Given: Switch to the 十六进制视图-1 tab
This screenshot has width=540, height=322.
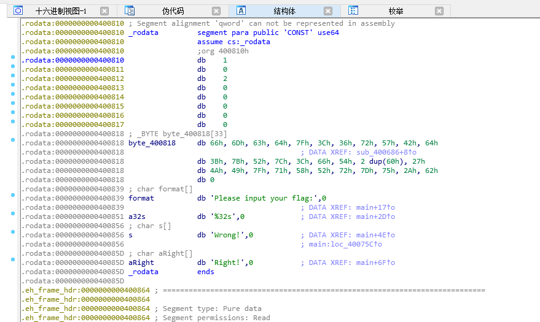Looking at the screenshot, I should [x=61, y=11].
